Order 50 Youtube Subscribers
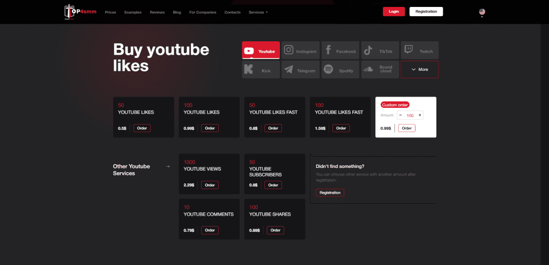The width and height of the screenshot is (549, 265). pyautogui.click(x=273, y=185)
